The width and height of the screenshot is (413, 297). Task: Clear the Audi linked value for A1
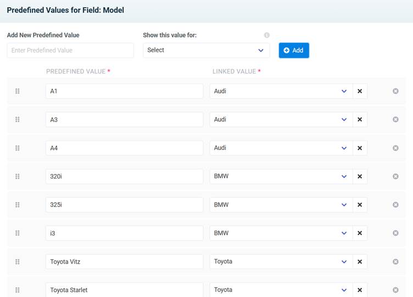(360, 91)
